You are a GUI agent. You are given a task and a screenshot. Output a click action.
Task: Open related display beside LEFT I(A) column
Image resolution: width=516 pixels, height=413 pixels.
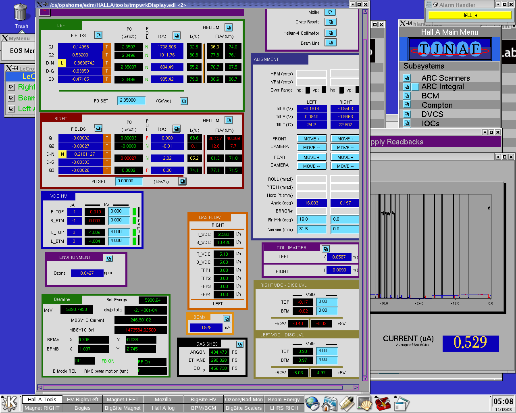tap(177, 35)
